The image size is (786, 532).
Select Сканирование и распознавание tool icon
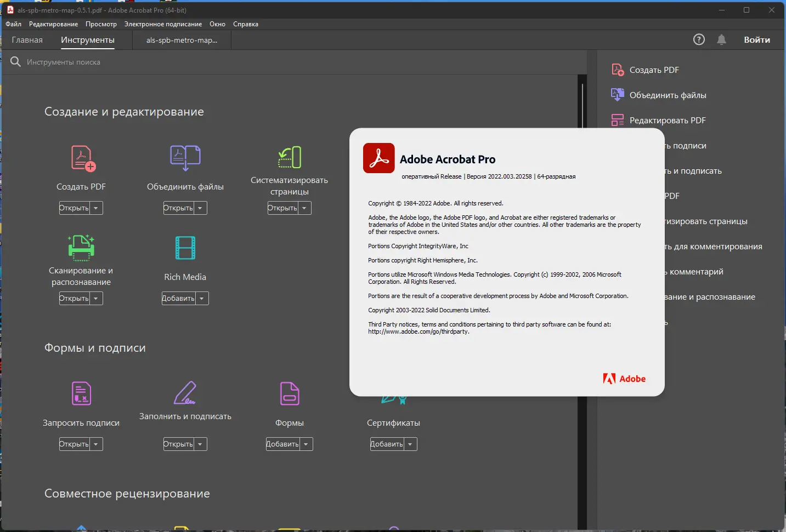[81, 248]
